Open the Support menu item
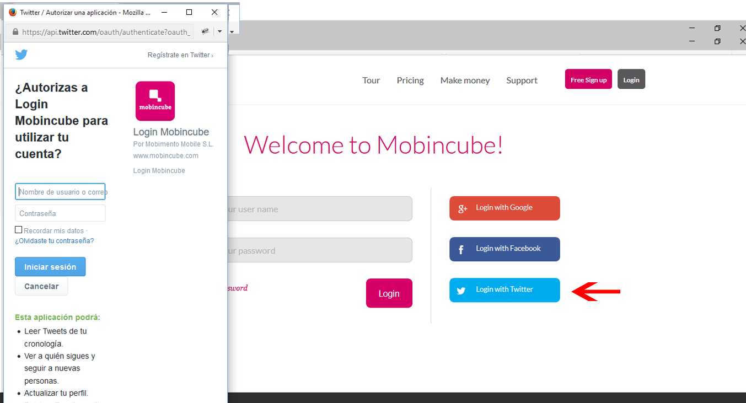This screenshot has height=403, width=746. (x=522, y=80)
